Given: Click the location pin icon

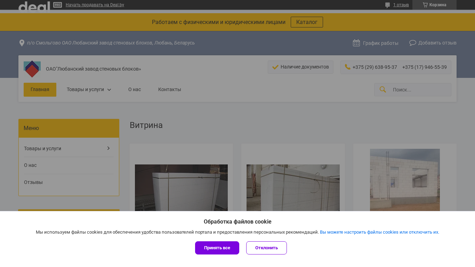Looking at the screenshot, I should tap(22, 43).
